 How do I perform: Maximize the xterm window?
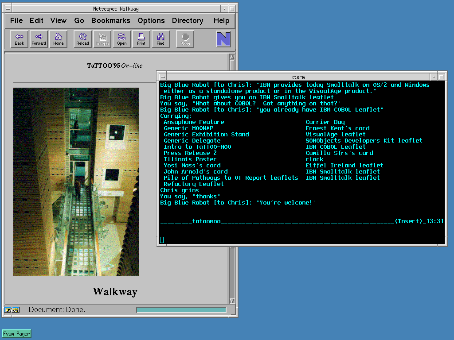tap(441, 77)
